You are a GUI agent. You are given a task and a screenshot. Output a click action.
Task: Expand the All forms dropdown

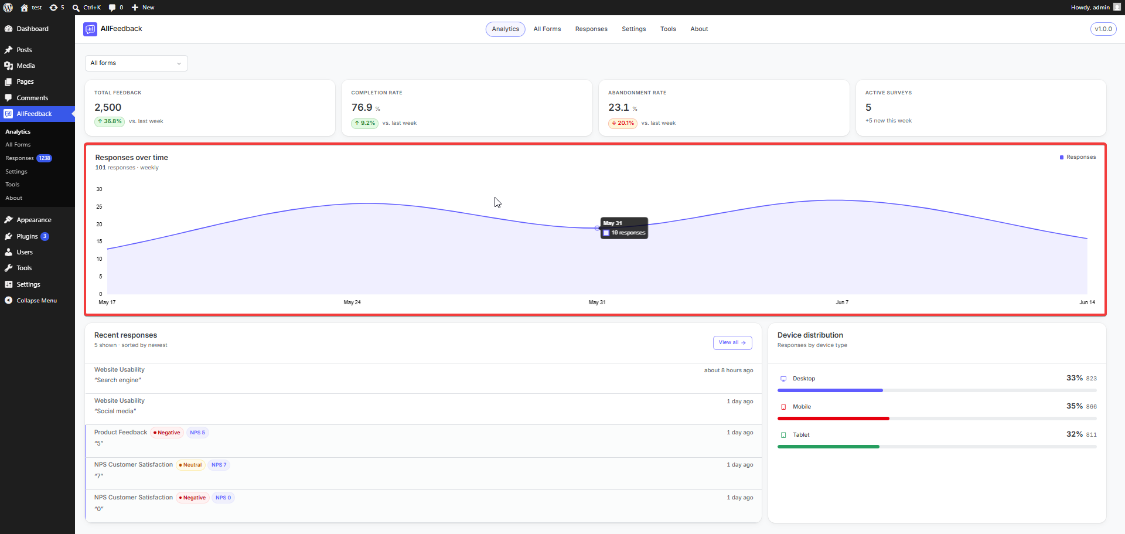click(136, 63)
